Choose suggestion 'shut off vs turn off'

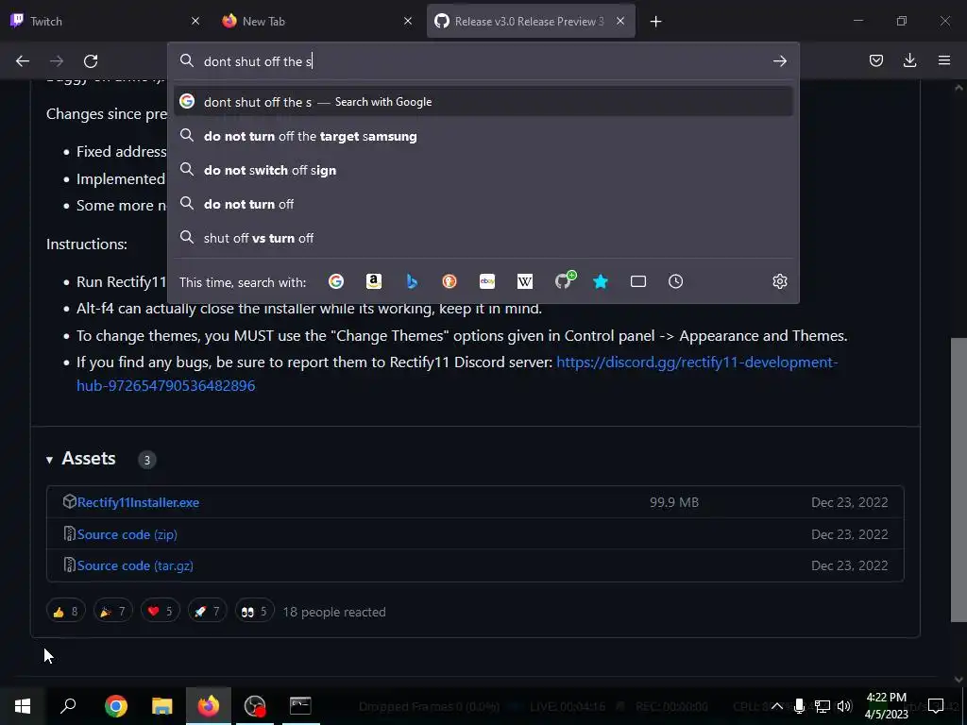point(483,238)
